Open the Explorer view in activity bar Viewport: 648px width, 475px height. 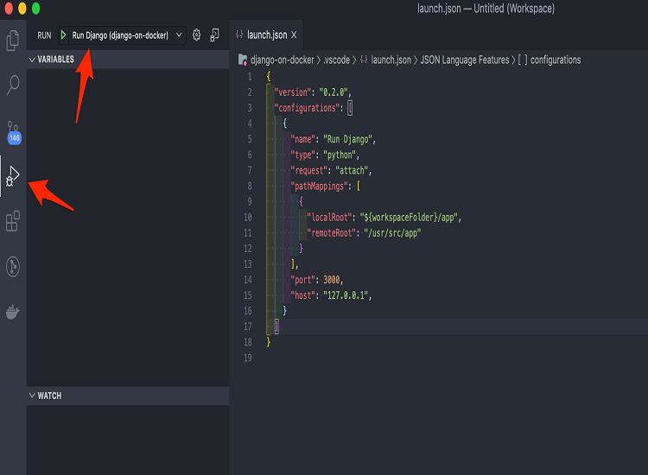click(x=13, y=40)
